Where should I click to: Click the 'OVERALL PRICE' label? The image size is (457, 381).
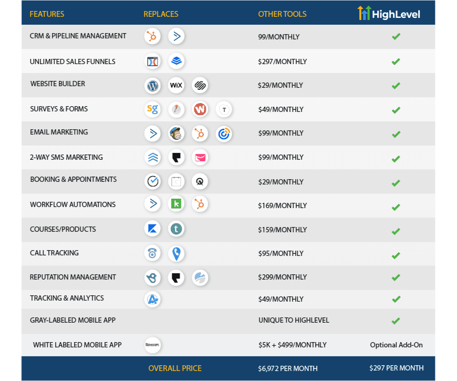coord(175,368)
